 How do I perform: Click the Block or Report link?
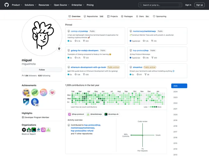tap(29, 134)
